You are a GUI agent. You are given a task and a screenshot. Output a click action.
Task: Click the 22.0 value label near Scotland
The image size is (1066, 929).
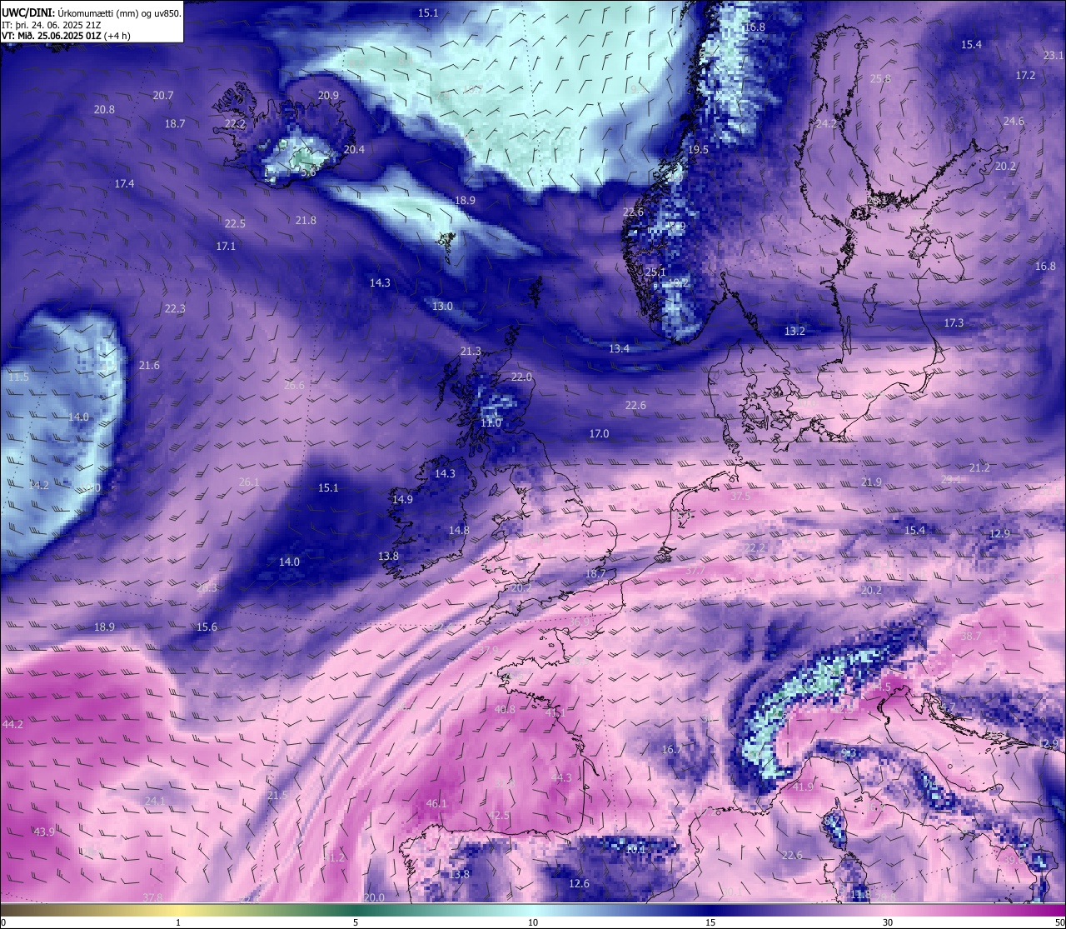coord(521,377)
